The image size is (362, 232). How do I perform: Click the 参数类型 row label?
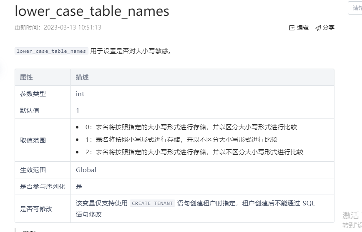tap(33, 94)
